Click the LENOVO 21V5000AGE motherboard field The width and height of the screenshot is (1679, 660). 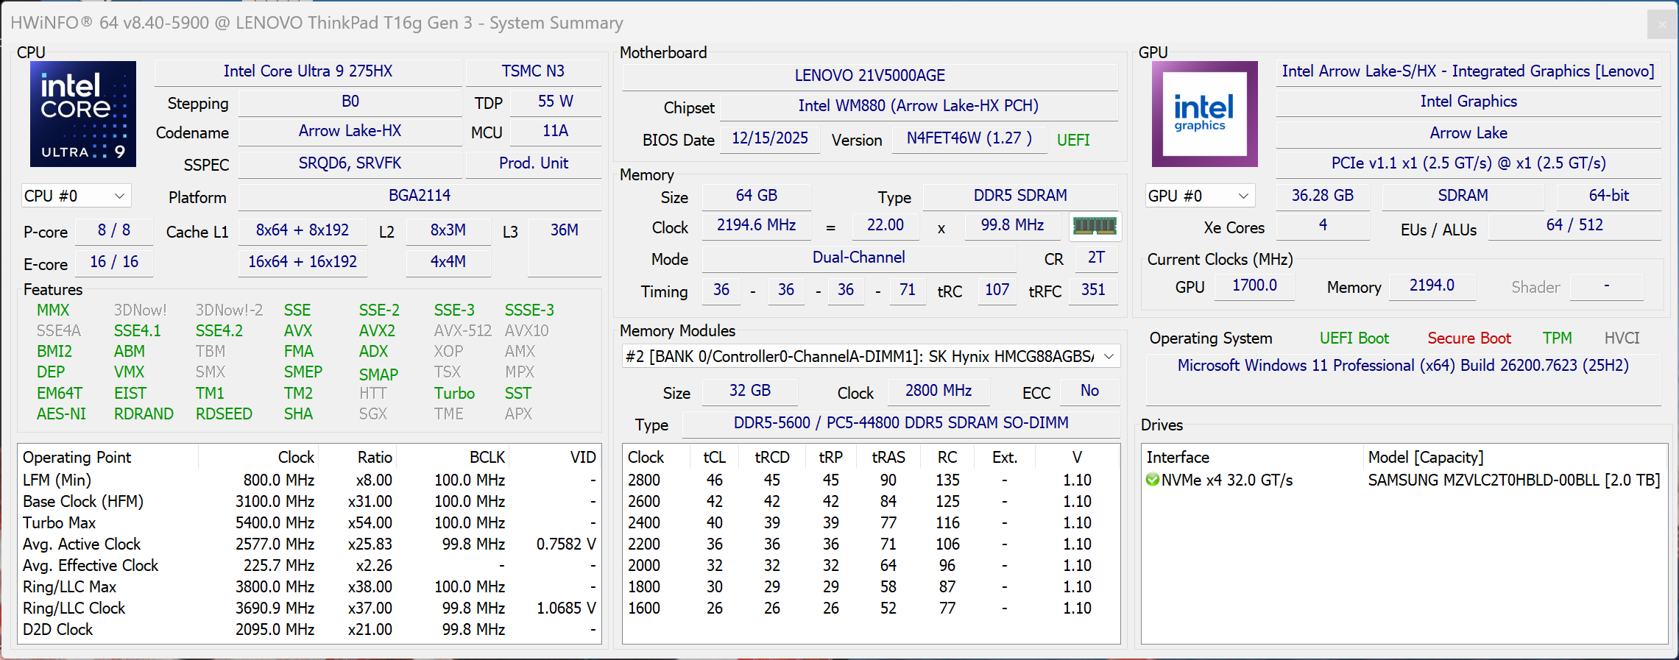(x=869, y=75)
